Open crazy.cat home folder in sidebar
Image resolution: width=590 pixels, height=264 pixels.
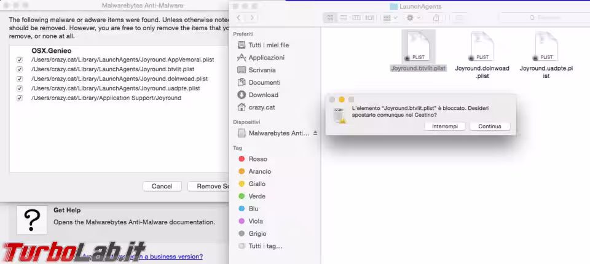pyautogui.click(x=261, y=107)
